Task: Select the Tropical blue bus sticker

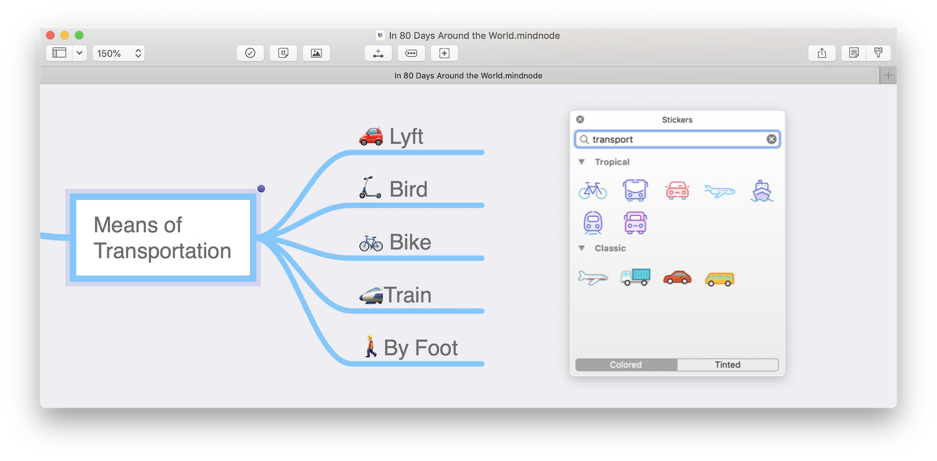Action: point(635,190)
